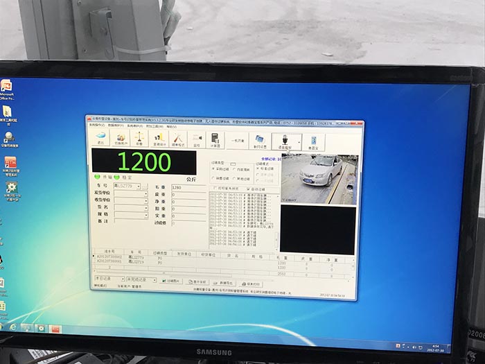The height and width of the screenshot is (364, 485).
Task: Open the Help (帮助) menu
Action: click(172, 126)
